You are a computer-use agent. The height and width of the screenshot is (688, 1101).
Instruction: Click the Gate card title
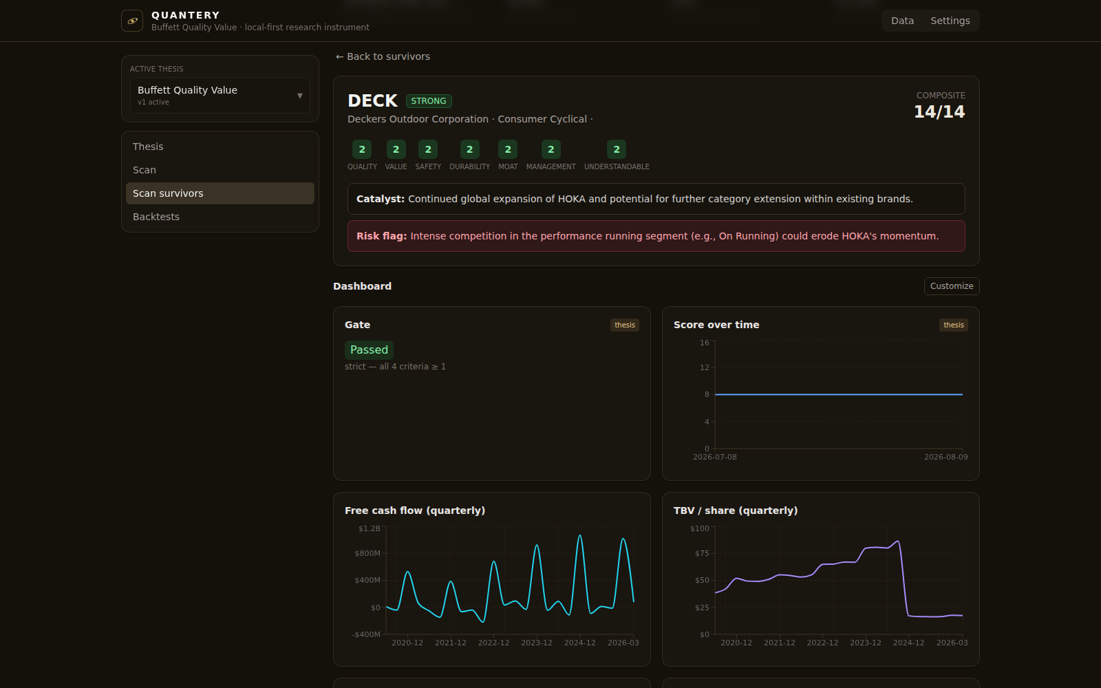[357, 325]
